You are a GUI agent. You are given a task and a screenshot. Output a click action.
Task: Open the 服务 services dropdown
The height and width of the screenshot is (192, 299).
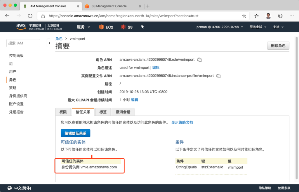(x=83, y=27)
